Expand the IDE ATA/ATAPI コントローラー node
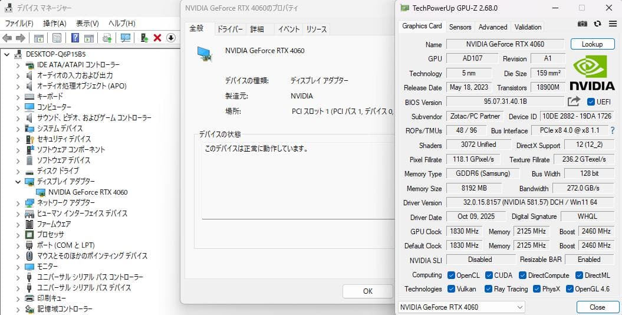 coord(18,65)
